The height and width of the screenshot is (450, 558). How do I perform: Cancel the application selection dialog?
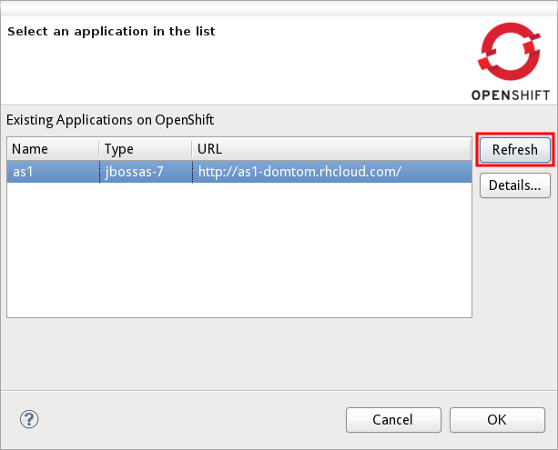tap(393, 420)
